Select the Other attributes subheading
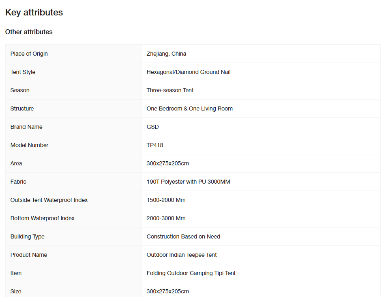 click(29, 32)
